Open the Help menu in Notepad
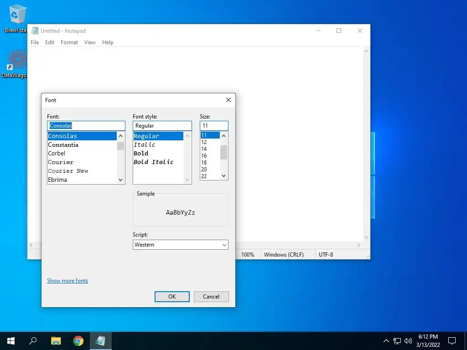Viewport: 467px width, 350px height. click(108, 42)
